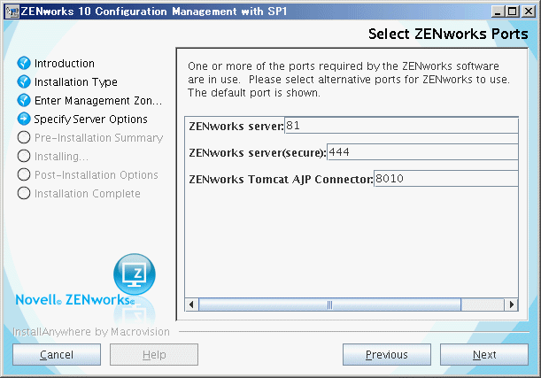
Task: Click the Post-Installation Options step circle
Action: click(24, 175)
